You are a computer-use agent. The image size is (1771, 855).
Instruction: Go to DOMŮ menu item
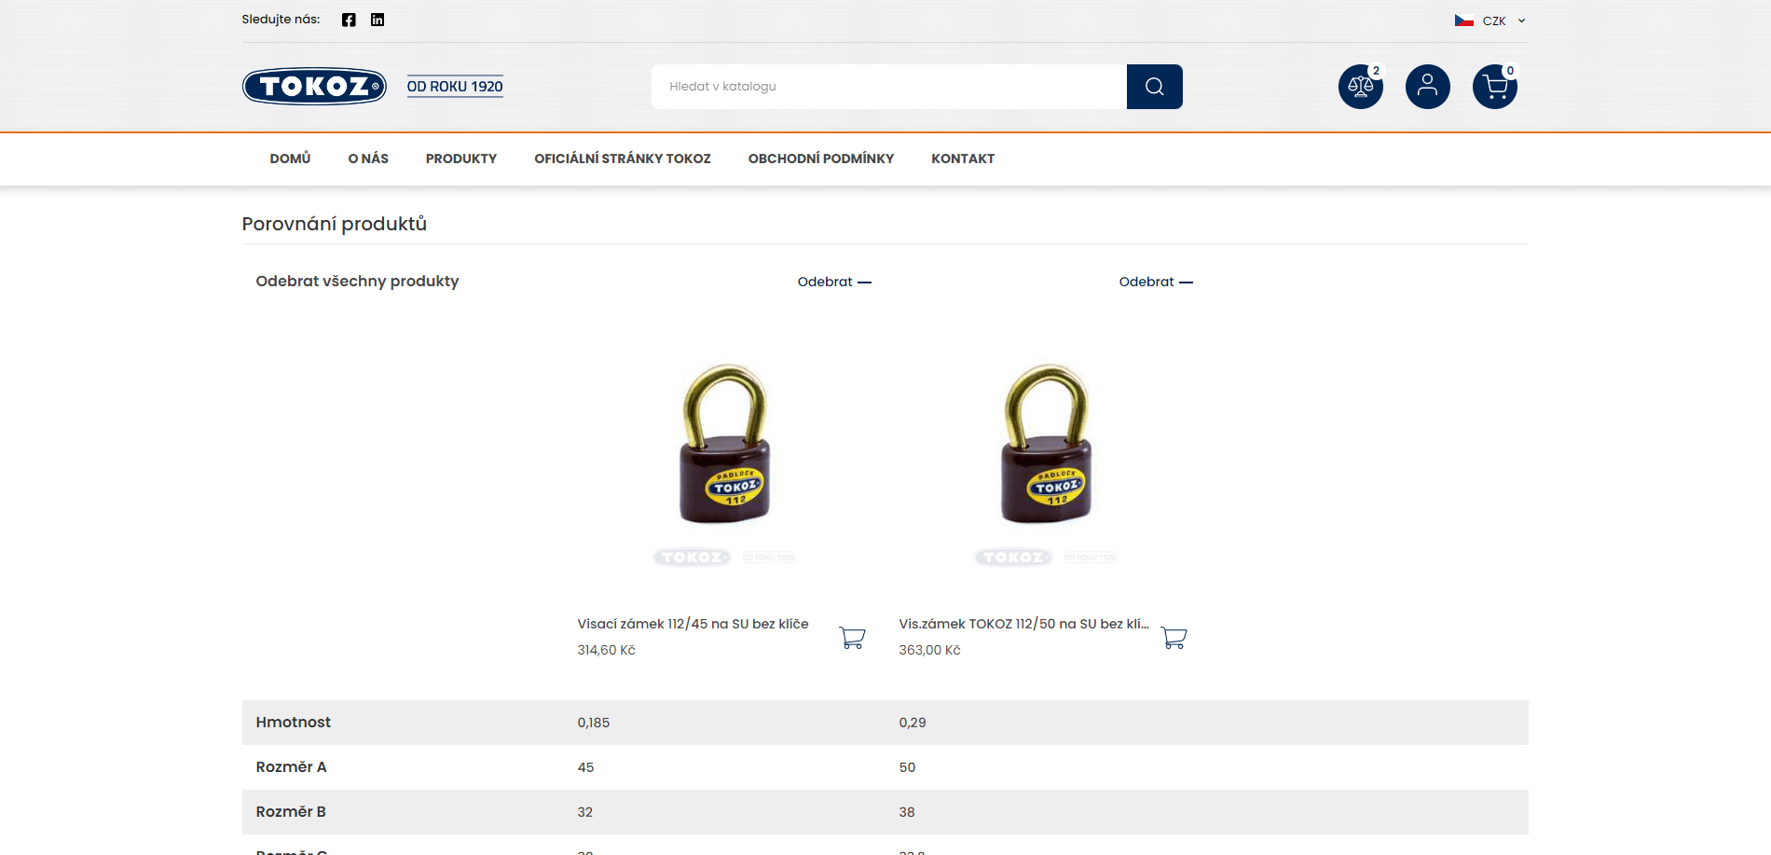pyautogui.click(x=290, y=159)
